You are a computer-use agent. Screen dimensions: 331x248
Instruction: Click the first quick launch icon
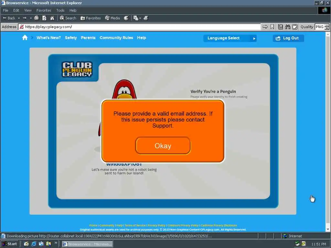[26, 244]
